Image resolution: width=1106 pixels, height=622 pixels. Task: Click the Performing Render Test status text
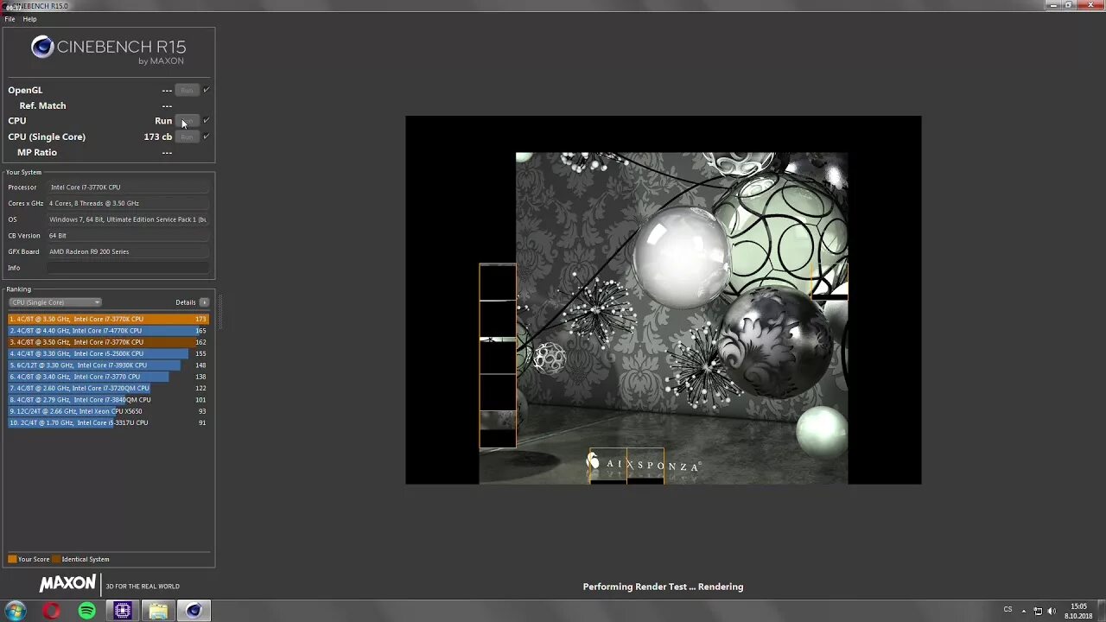coord(663,587)
